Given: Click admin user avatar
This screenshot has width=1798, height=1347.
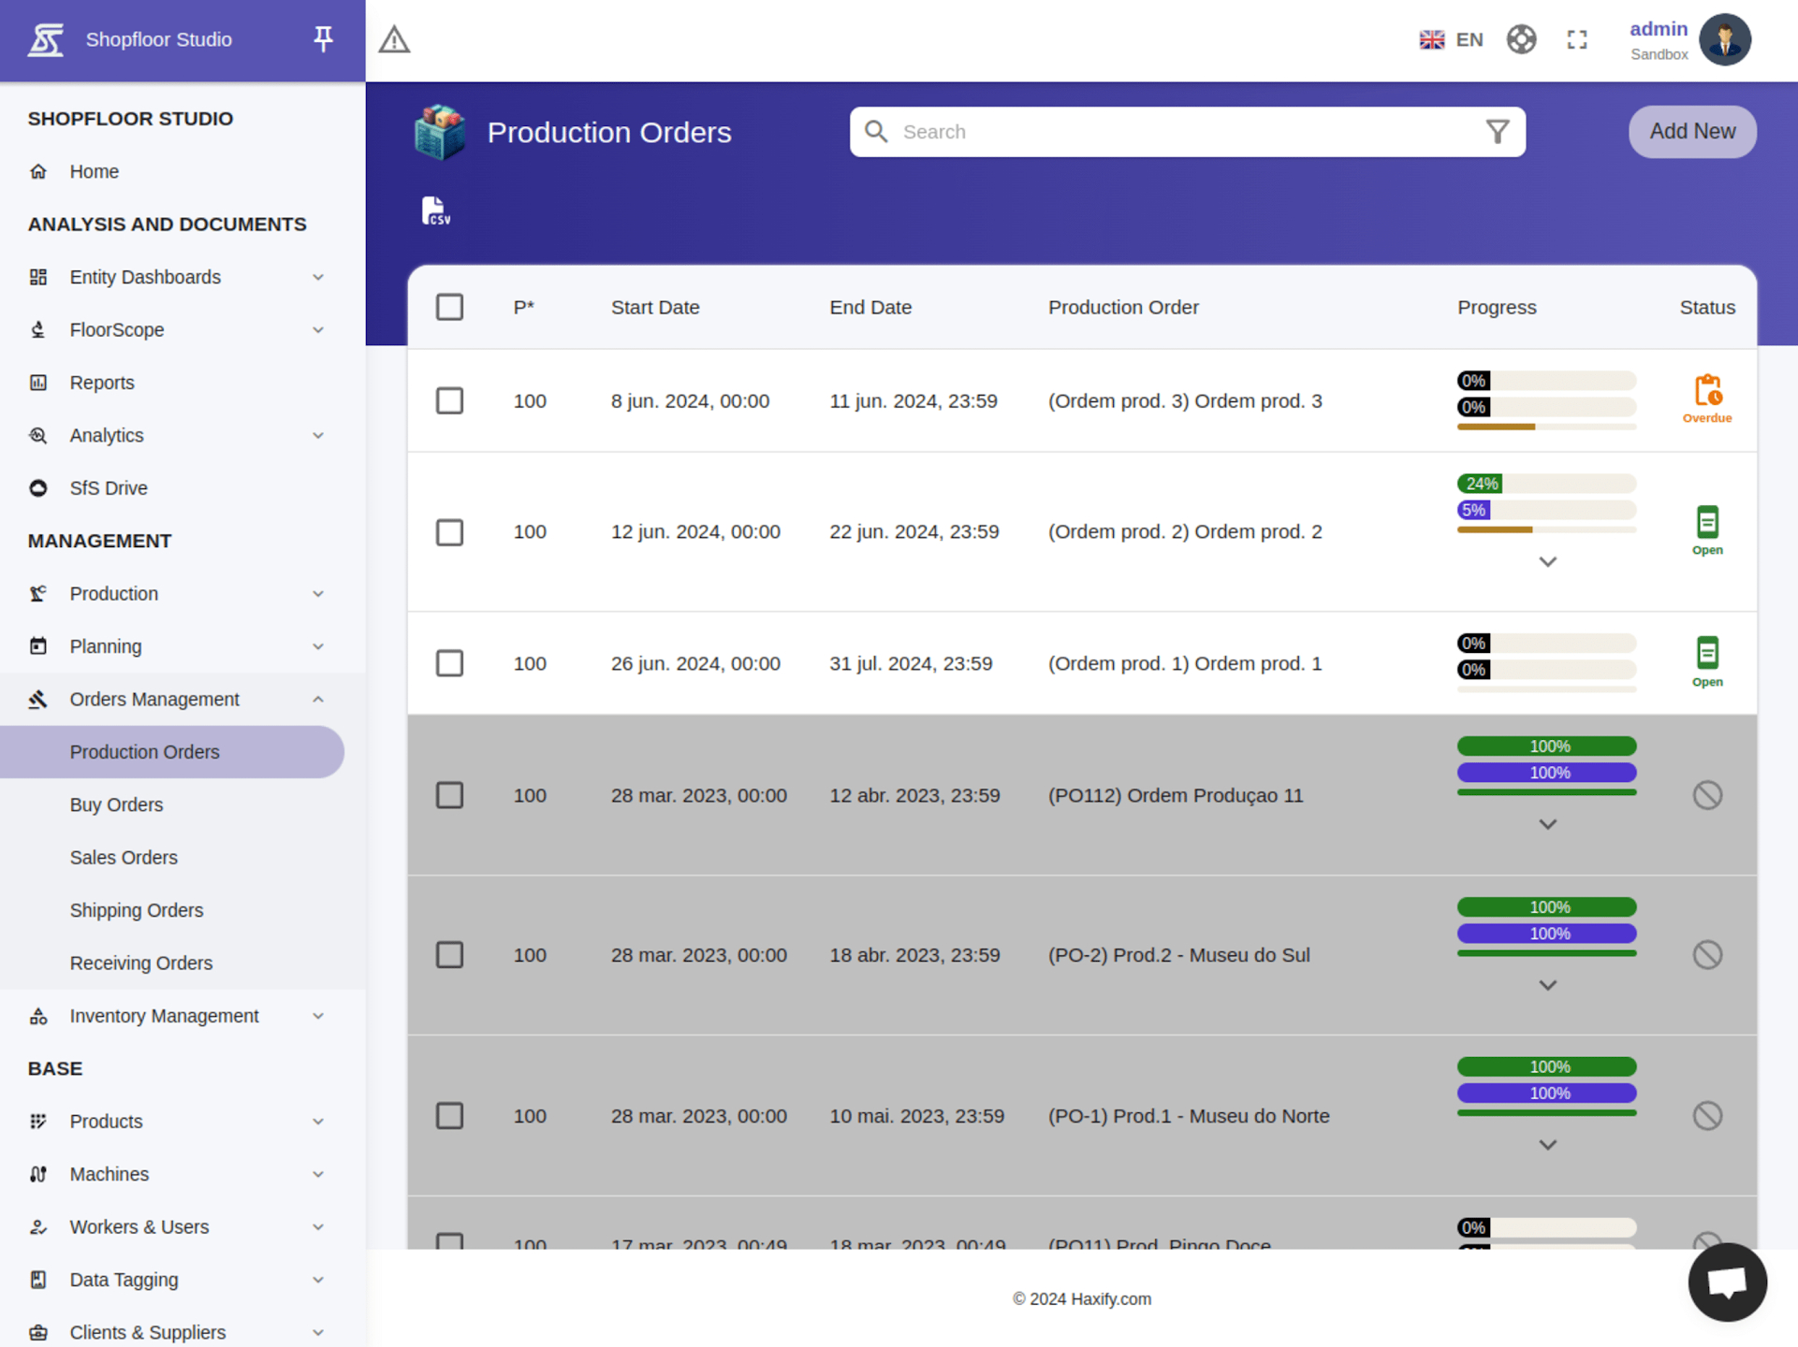Looking at the screenshot, I should (x=1724, y=40).
